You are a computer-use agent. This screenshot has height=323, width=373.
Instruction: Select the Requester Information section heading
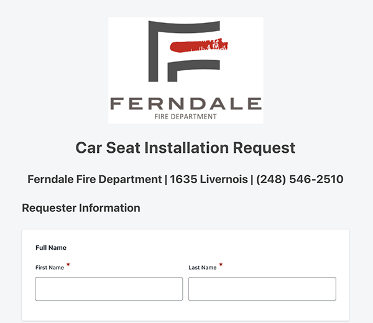(x=81, y=208)
